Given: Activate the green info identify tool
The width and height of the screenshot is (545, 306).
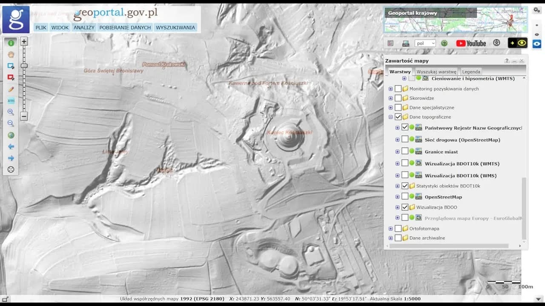Looking at the screenshot, I should coord(11,43).
